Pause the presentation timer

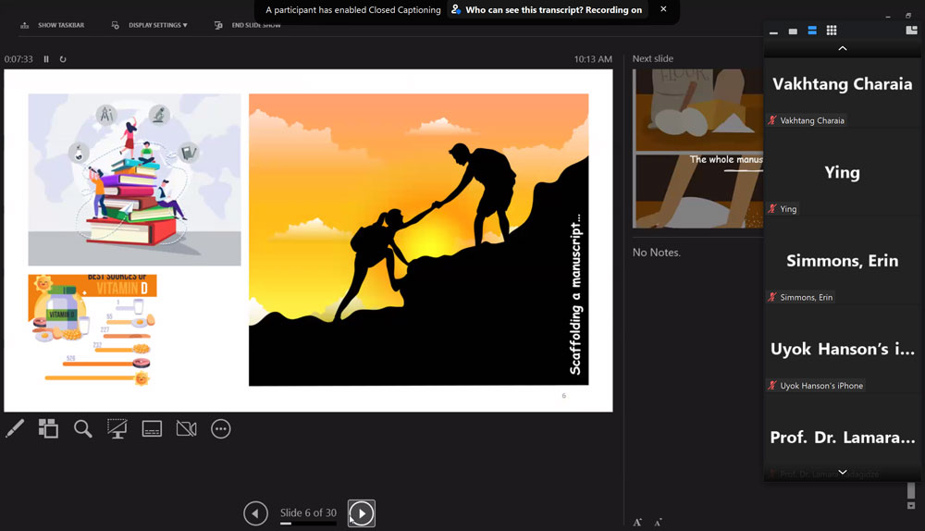pos(46,59)
